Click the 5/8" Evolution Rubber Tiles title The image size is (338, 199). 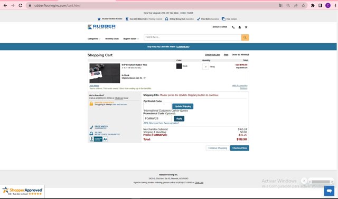coord(134,65)
